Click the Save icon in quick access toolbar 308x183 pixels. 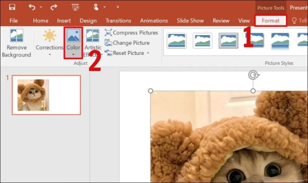point(12,7)
